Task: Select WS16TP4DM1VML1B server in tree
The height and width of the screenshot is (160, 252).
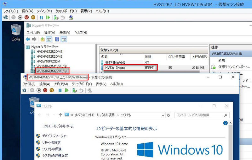Action: coord(49,66)
